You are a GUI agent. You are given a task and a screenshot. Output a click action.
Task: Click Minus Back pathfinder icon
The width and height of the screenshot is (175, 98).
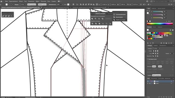coord(110,24)
